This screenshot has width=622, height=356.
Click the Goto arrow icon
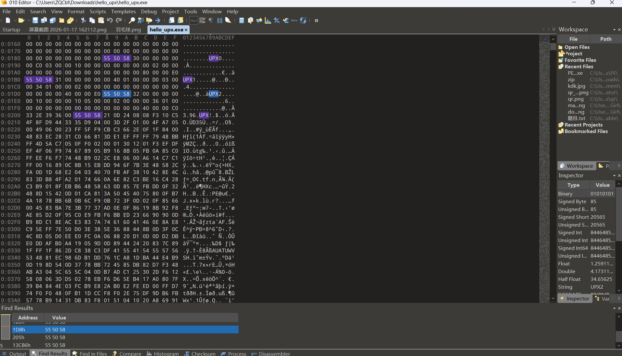[158, 20]
